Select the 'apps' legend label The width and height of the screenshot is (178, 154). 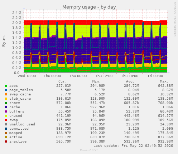coord(14,86)
